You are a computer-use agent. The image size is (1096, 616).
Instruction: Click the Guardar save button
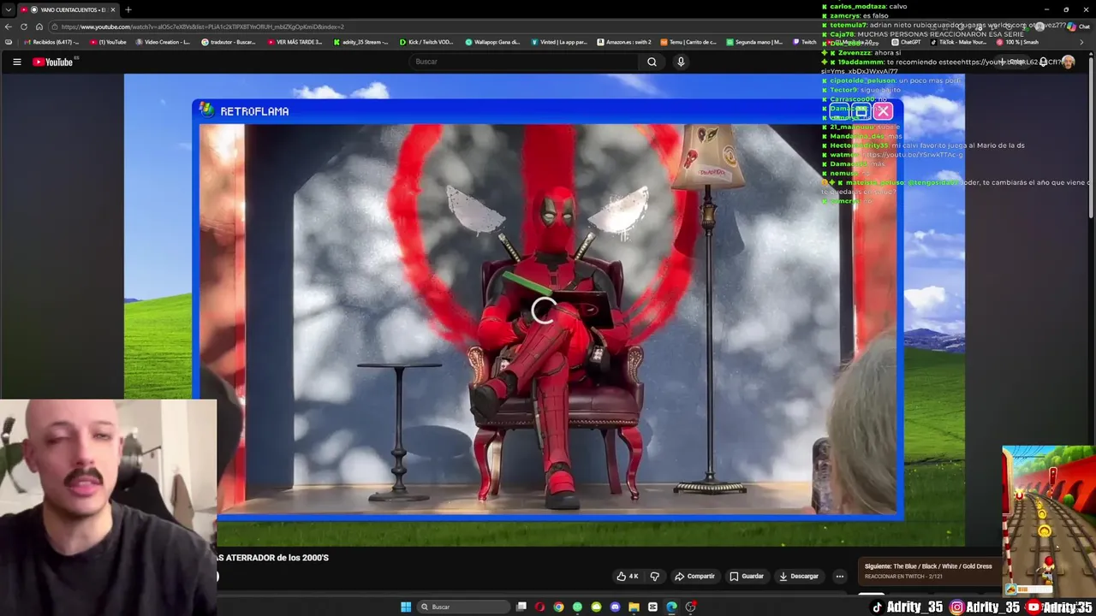(747, 576)
